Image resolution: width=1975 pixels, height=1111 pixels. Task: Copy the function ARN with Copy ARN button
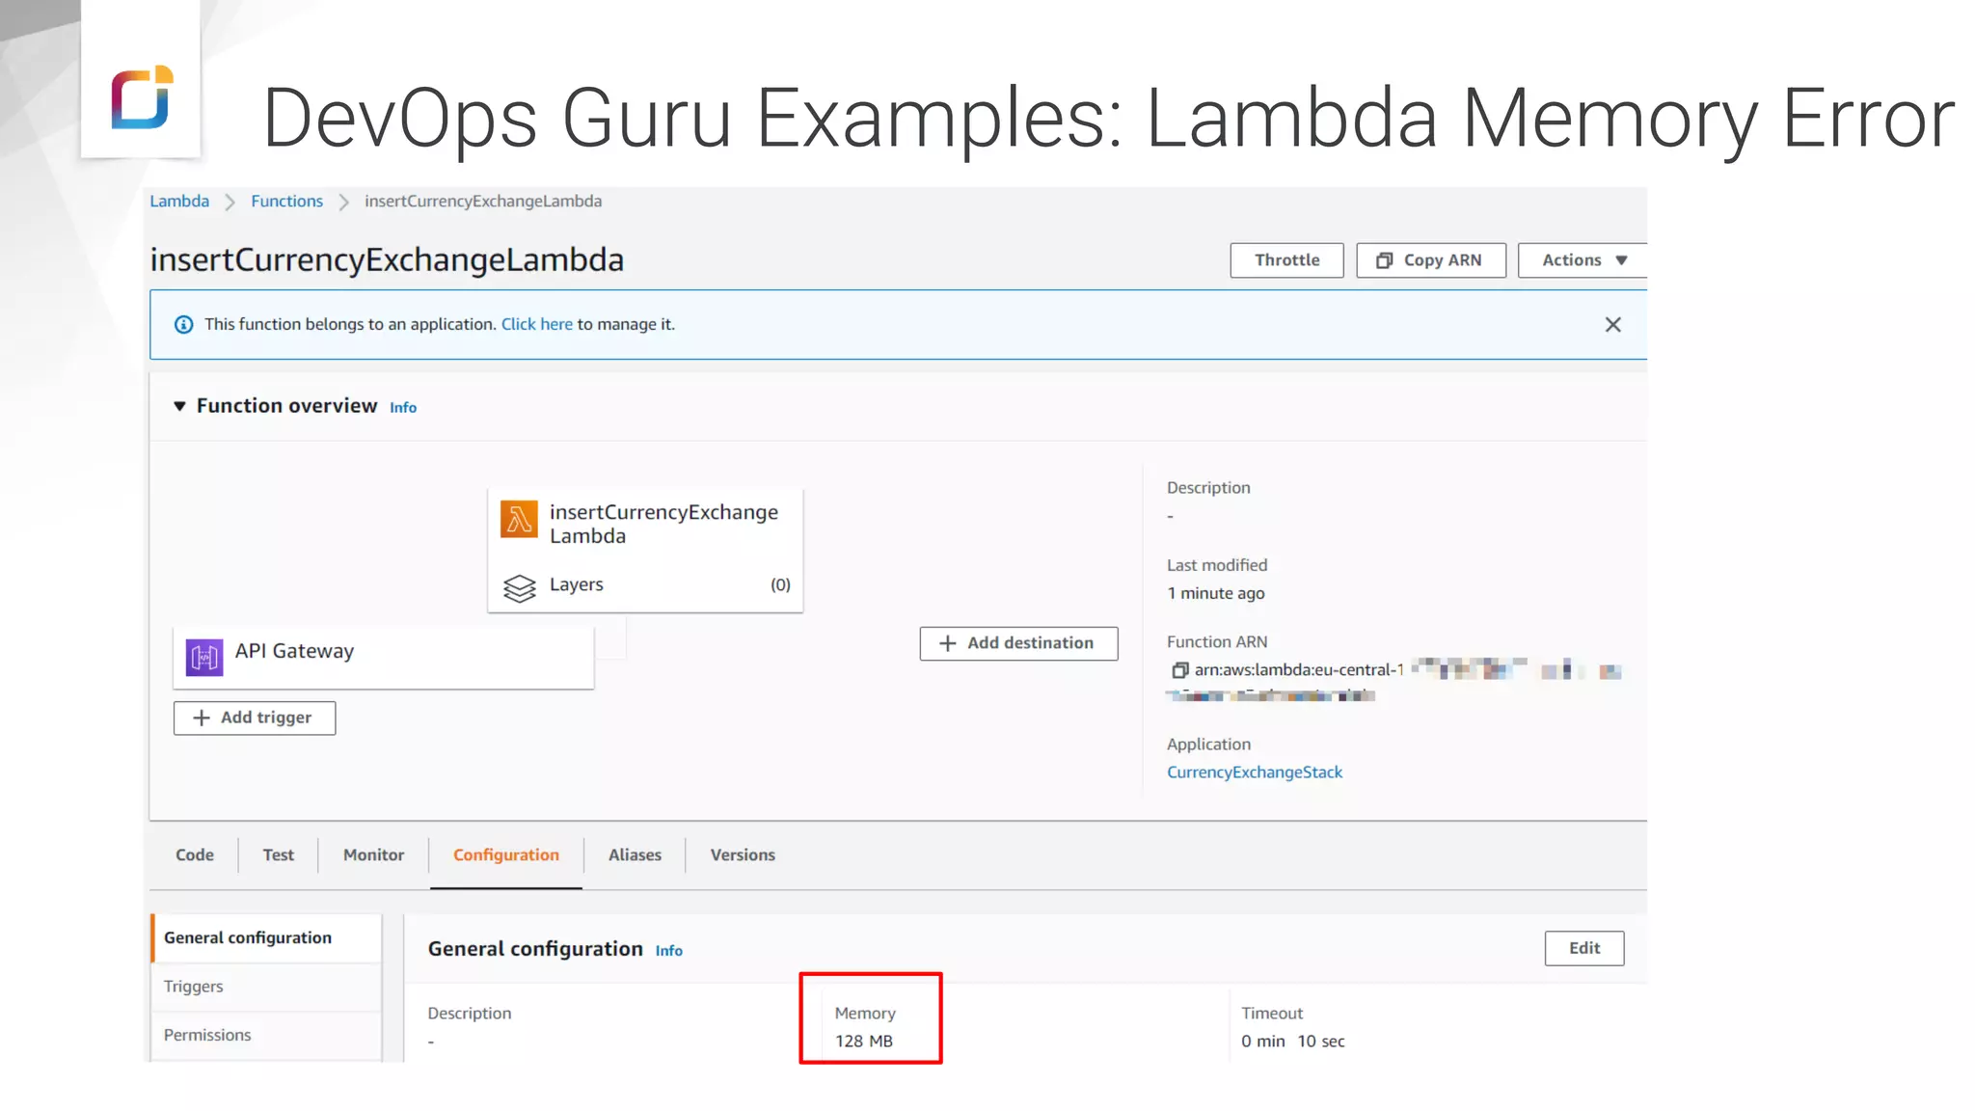point(1430,260)
